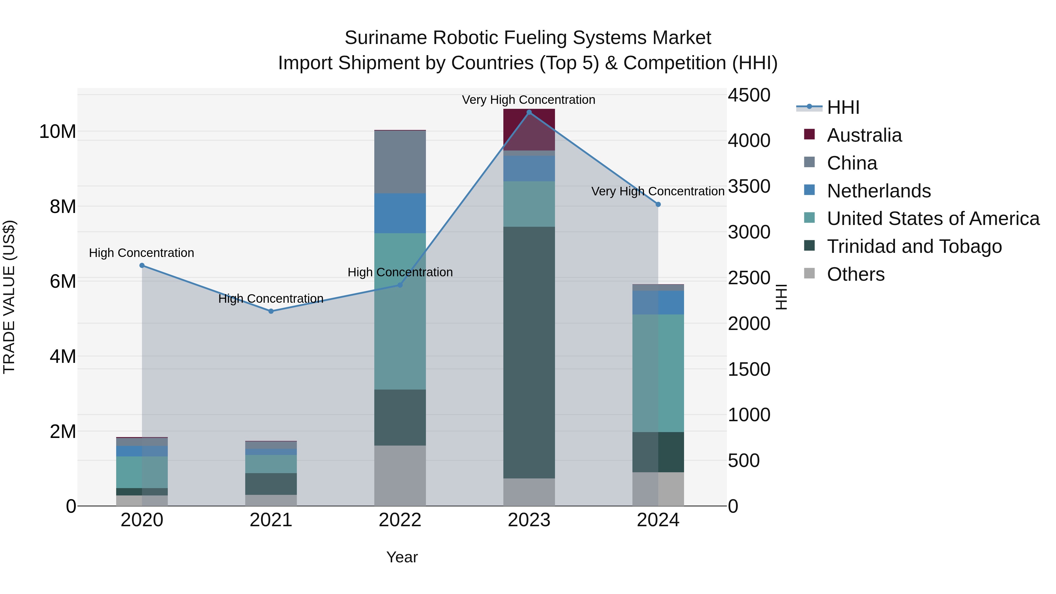Click the 6M left axis tick

(x=63, y=282)
